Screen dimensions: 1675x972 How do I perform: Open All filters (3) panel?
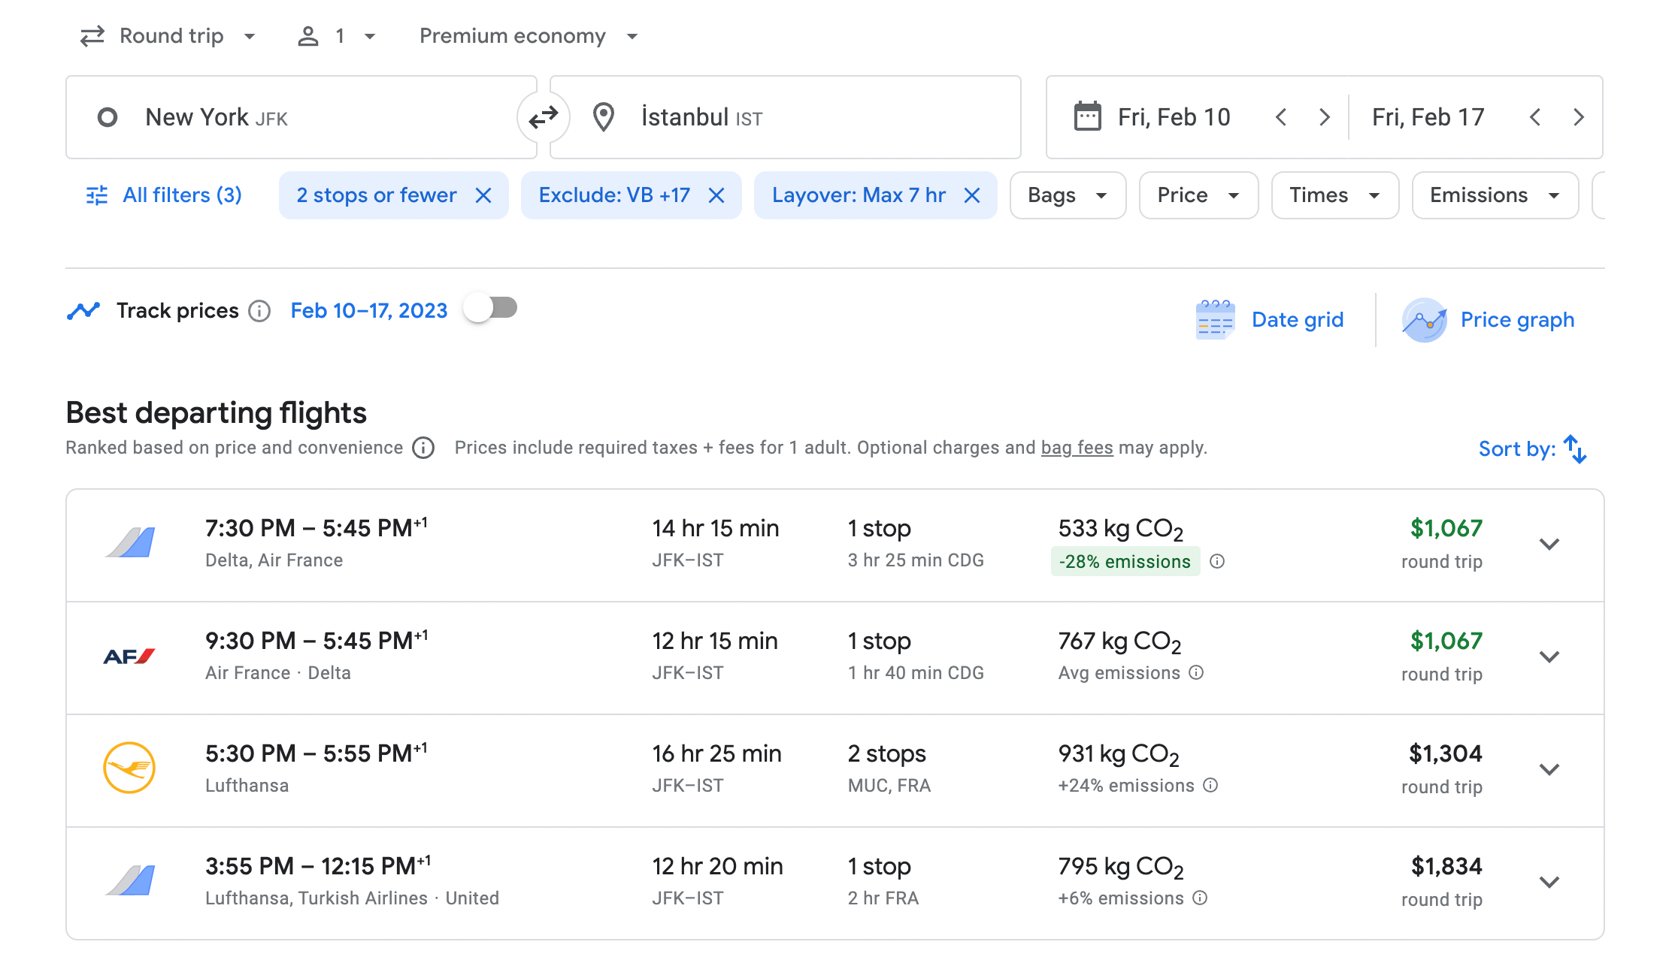click(x=165, y=195)
